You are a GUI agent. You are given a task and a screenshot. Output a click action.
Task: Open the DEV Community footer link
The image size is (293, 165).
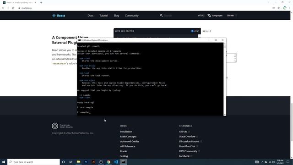point(189,151)
